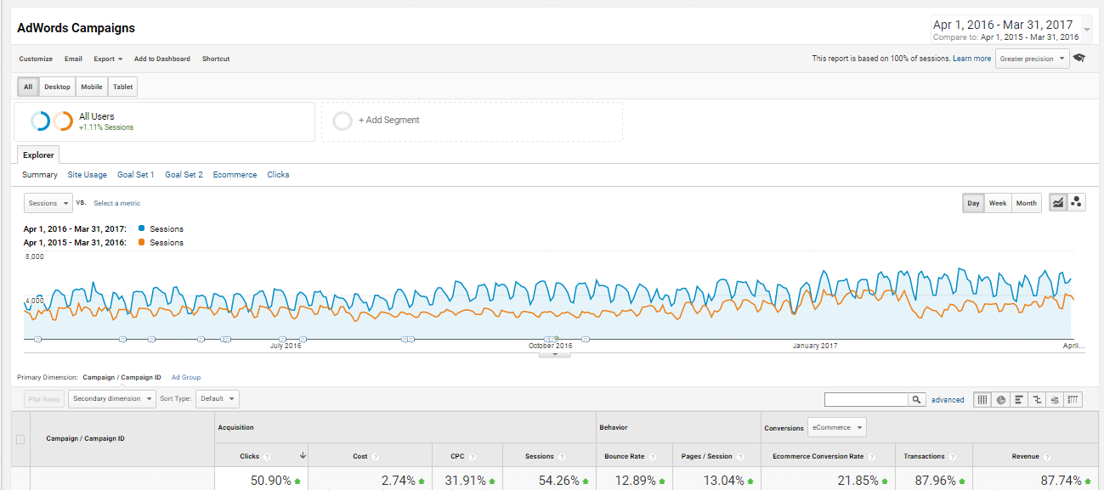
Task: Click the Plot Rows button
Action: (44, 398)
